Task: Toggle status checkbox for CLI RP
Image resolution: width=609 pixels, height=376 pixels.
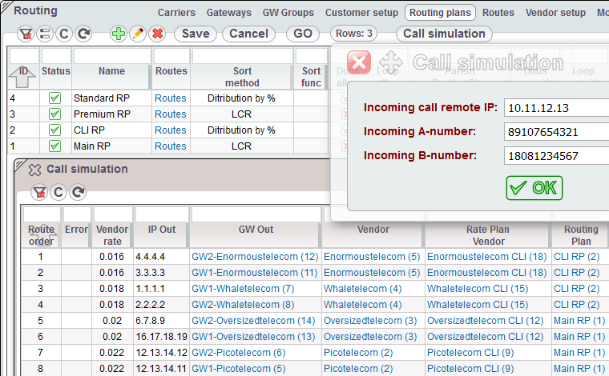Action: [54, 130]
